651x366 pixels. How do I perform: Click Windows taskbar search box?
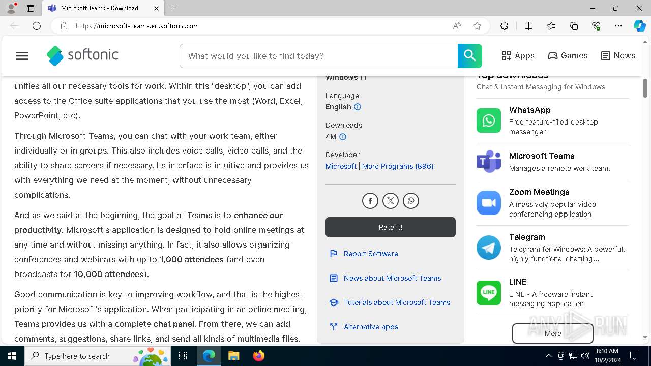click(x=98, y=356)
